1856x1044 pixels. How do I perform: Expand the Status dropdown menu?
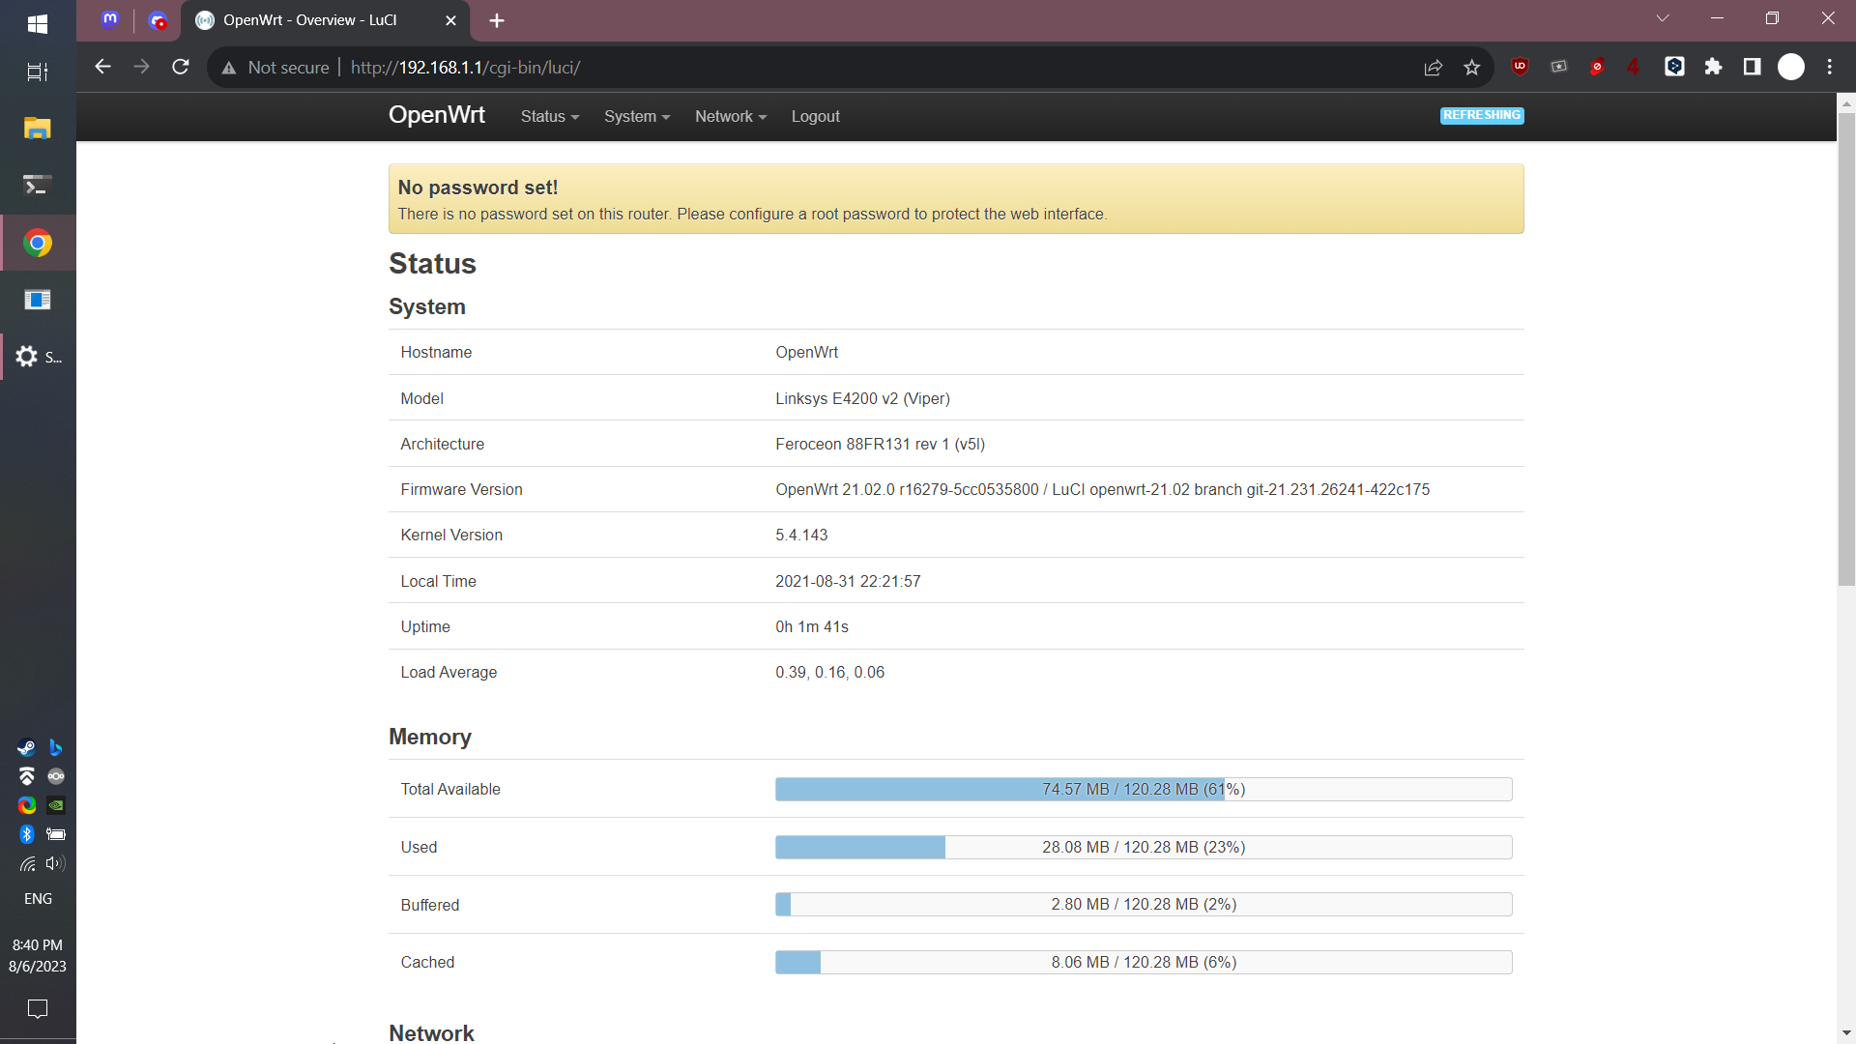pyautogui.click(x=549, y=116)
